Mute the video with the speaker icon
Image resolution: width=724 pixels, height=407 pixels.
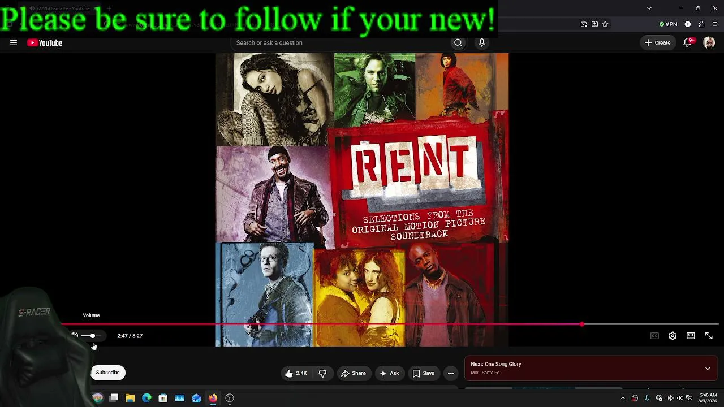click(x=74, y=336)
